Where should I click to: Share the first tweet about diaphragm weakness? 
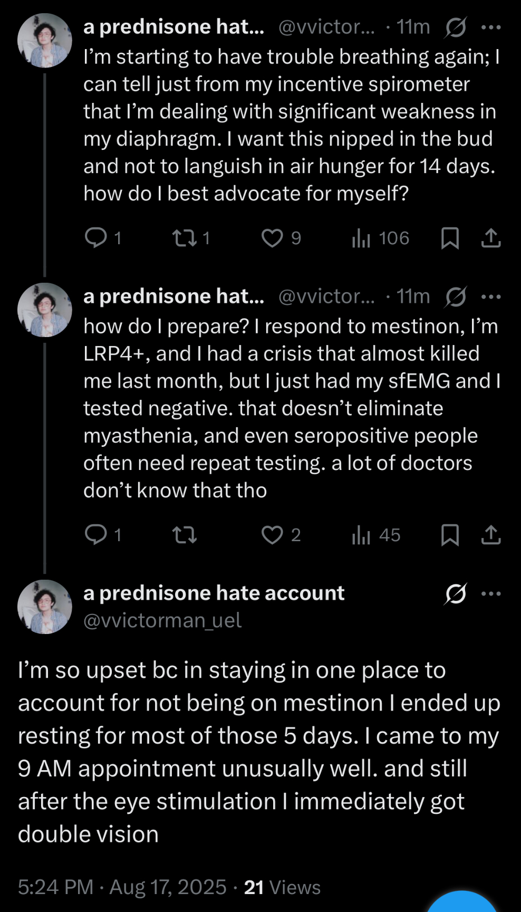[491, 238]
